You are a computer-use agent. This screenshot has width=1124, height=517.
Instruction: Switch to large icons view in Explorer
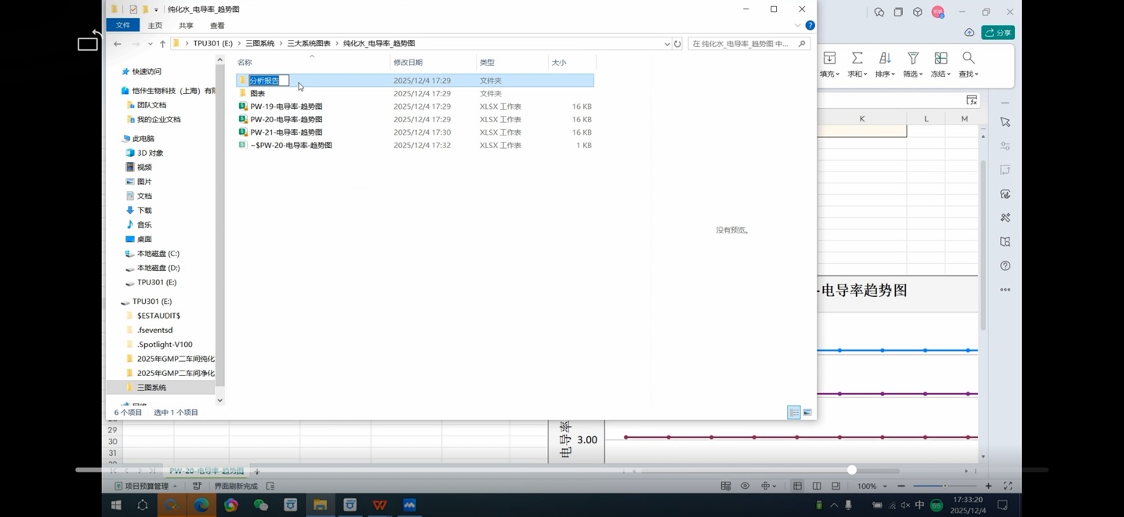click(807, 413)
